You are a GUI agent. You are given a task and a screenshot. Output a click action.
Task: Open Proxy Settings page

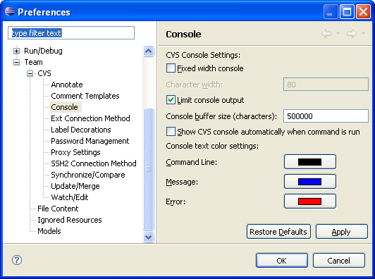pyautogui.click(x=75, y=152)
